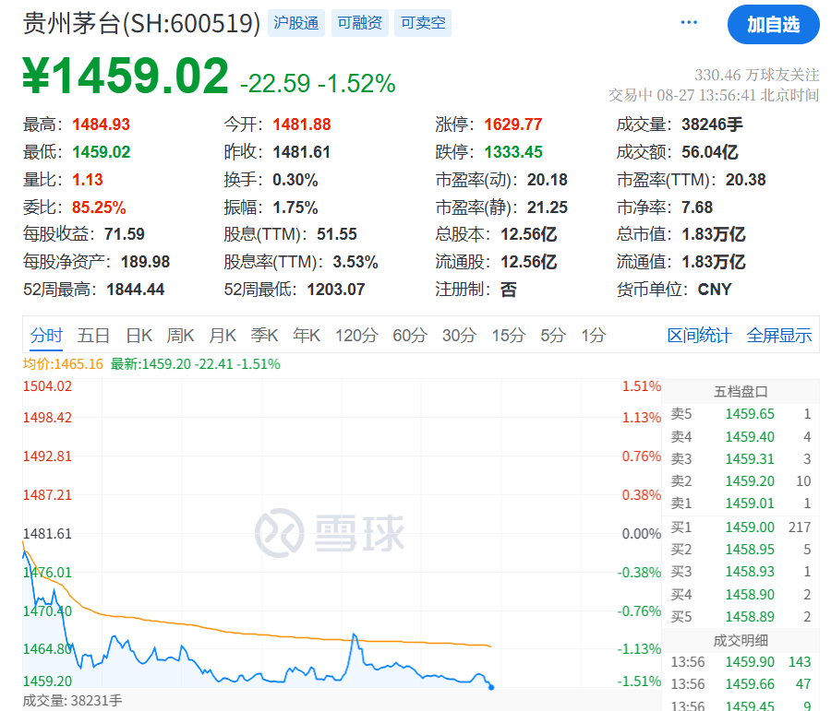Click the 买2 order row at 1458.95
This screenshot has height=711, width=831.
(741, 550)
